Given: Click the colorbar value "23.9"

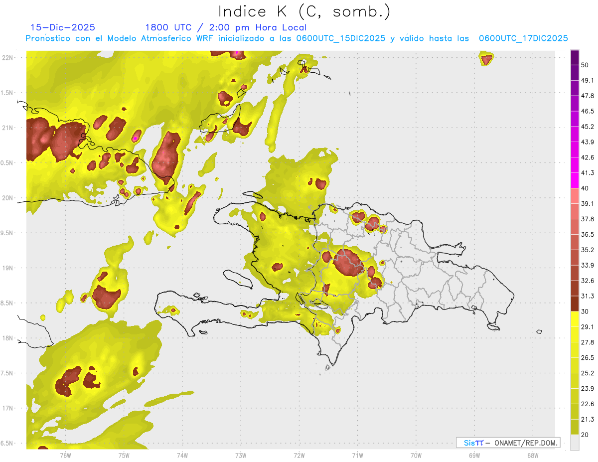Looking at the screenshot, I should [x=588, y=389].
